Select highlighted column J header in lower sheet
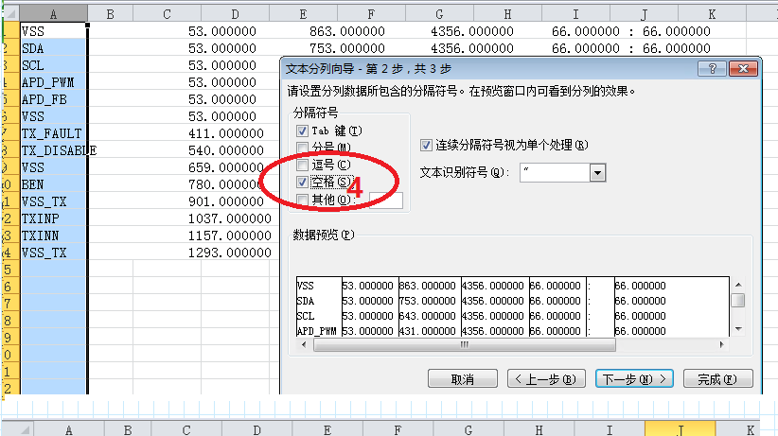 (680, 429)
